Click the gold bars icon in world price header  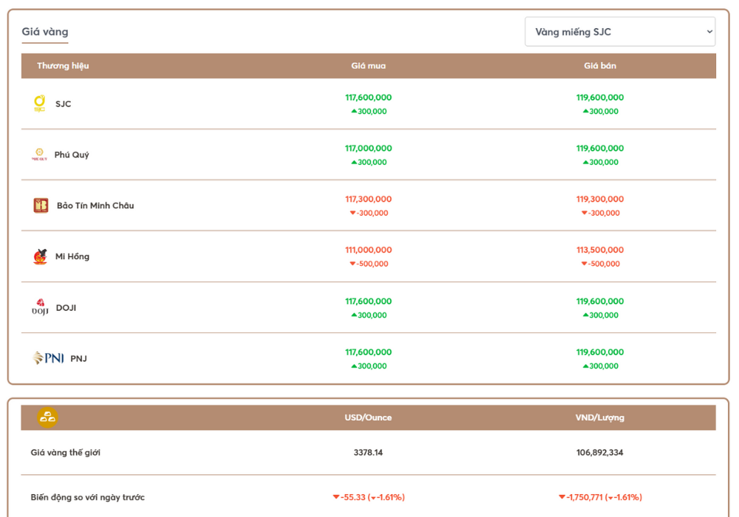[x=47, y=417]
